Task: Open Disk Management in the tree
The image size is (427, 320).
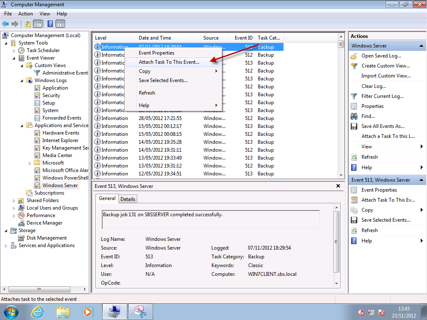Action: tap(46, 238)
